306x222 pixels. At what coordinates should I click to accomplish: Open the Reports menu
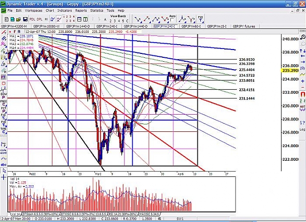coord(81,11)
